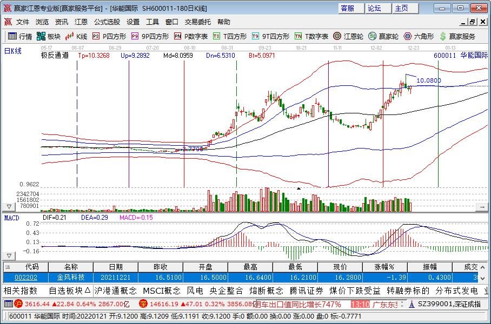This screenshot has height=324, width=491.
Task: Open the 帮助 menu
Action: point(224,22)
